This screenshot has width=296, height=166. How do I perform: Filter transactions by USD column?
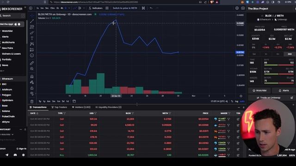(x=95, y=113)
